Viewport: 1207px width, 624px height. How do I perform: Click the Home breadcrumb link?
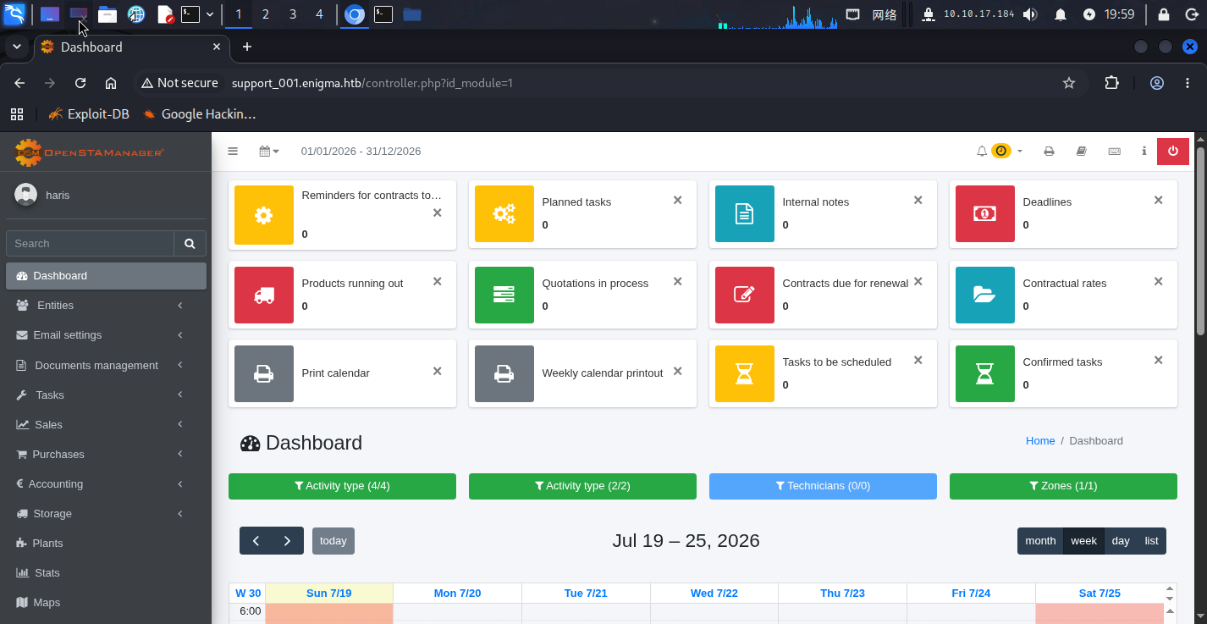click(1040, 441)
